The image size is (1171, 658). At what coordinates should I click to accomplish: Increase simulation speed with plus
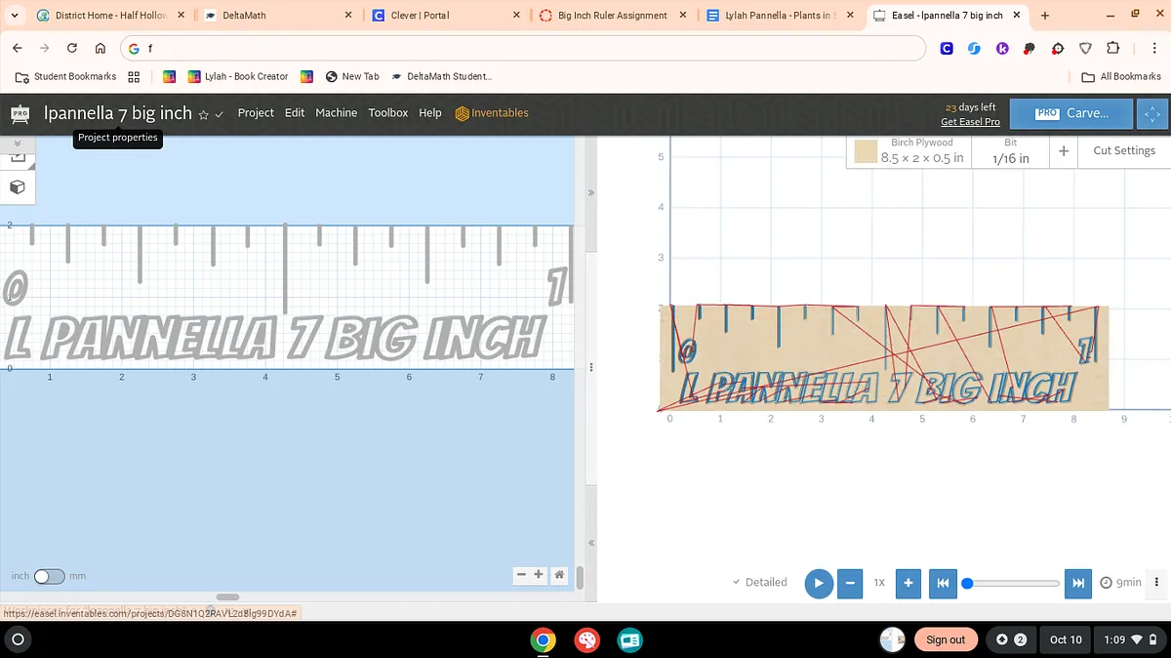[x=908, y=583]
